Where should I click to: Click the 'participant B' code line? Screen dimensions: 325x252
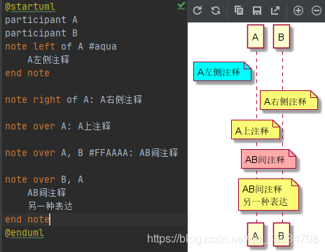(x=41, y=33)
